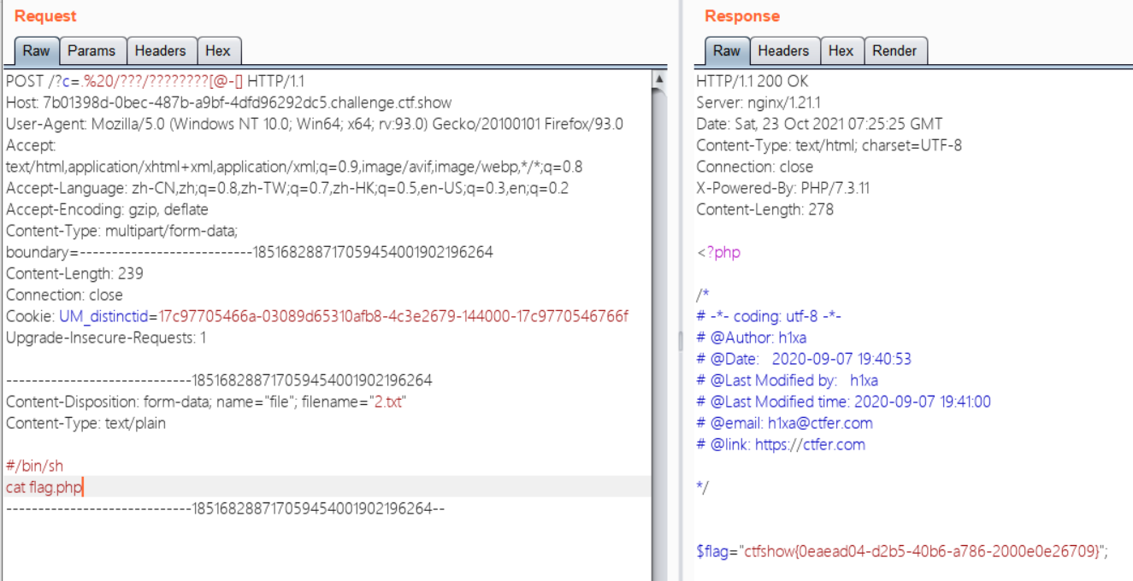Click the Response panel title
Viewport: 1133px width, 581px height.
(742, 16)
